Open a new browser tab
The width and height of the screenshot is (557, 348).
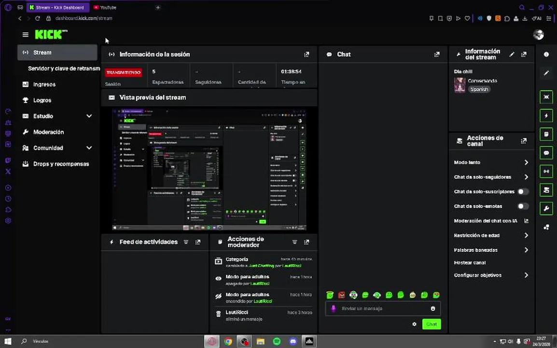pos(158,7)
